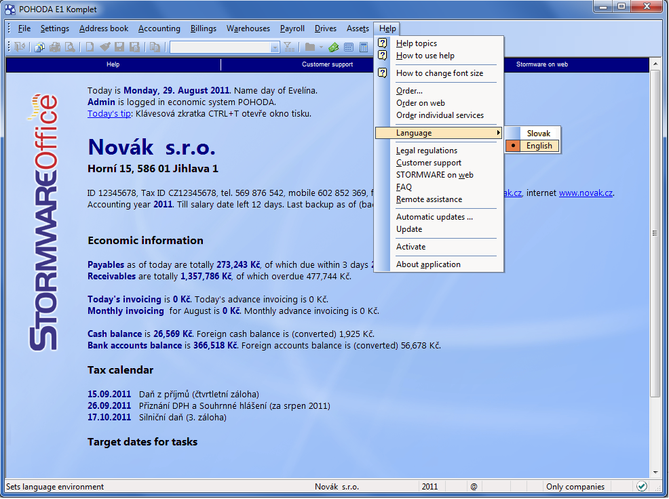Image resolution: width=669 pixels, height=499 pixels.
Task: Close the open Help menu
Action: click(x=387, y=28)
